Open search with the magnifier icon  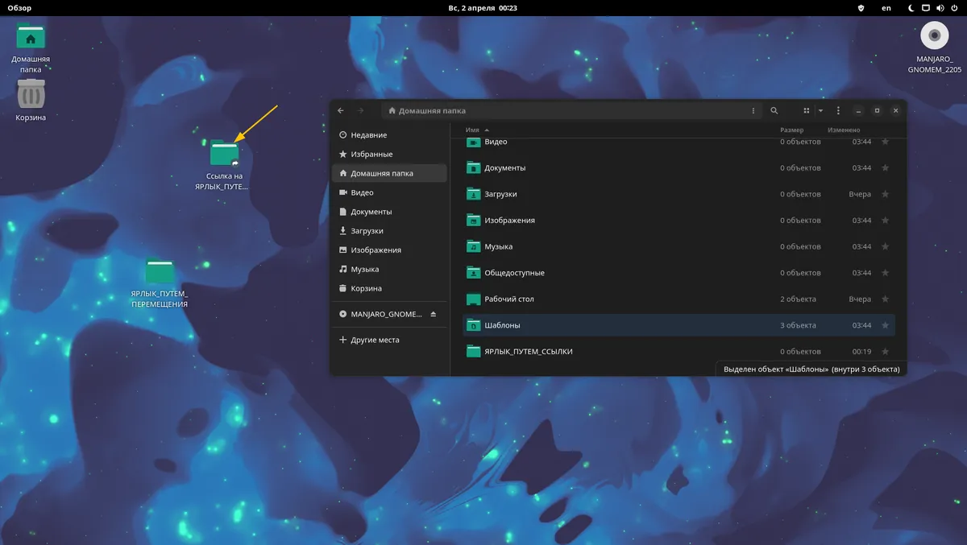coord(774,110)
